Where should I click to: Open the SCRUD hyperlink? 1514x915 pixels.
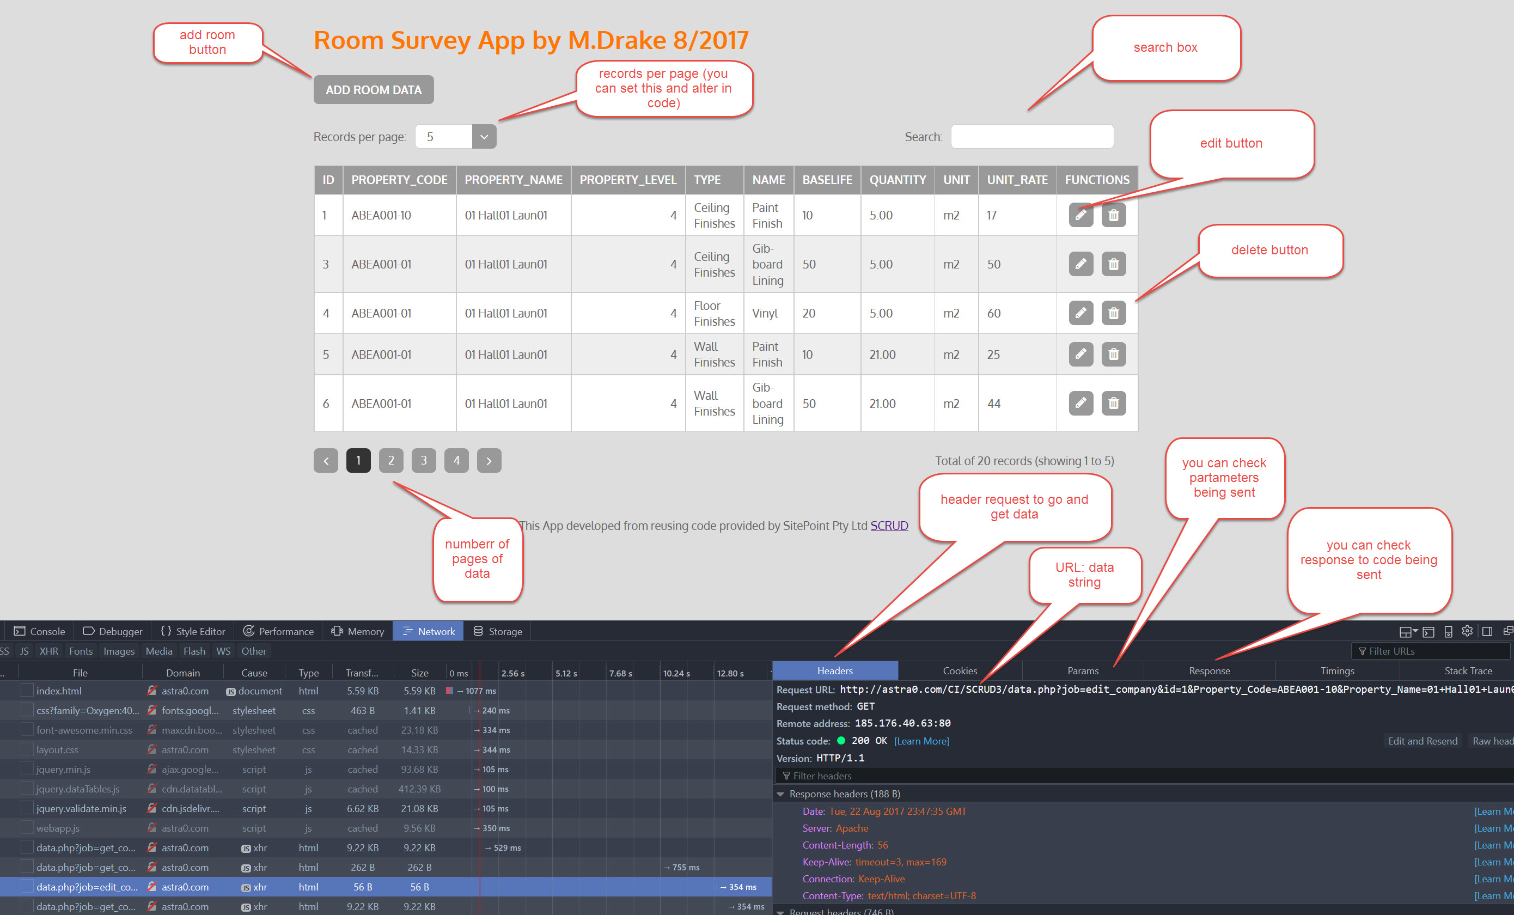click(888, 526)
